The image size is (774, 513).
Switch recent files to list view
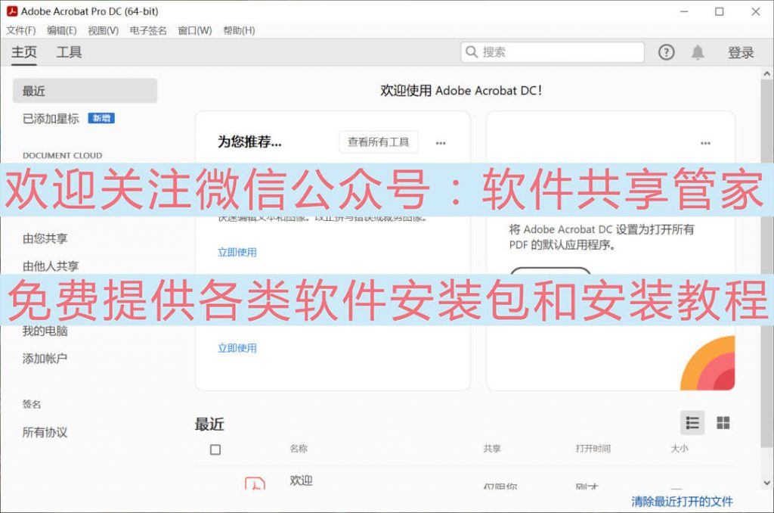tap(692, 422)
